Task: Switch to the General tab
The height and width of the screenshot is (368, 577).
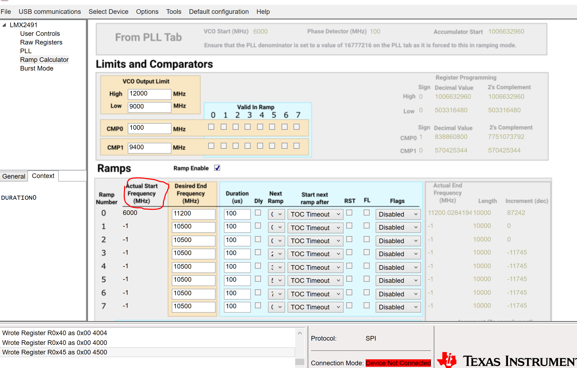Action: [14, 176]
